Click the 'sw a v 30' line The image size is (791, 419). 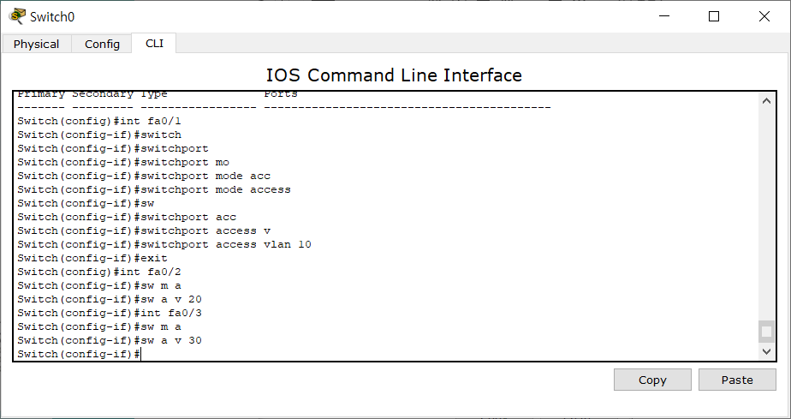point(110,340)
